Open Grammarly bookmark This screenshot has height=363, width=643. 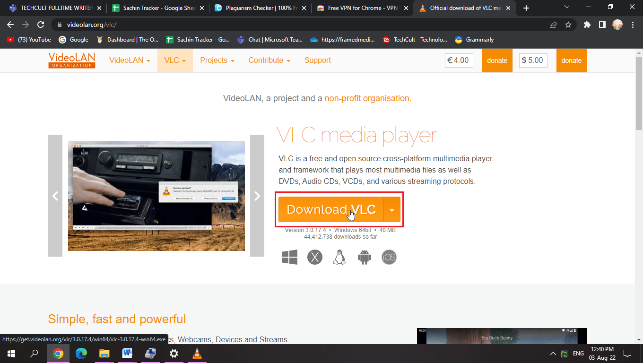474,40
